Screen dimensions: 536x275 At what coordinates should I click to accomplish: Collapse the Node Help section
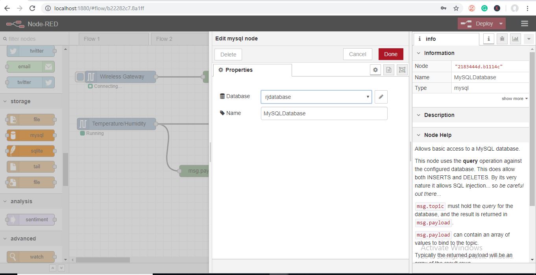coord(471,135)
